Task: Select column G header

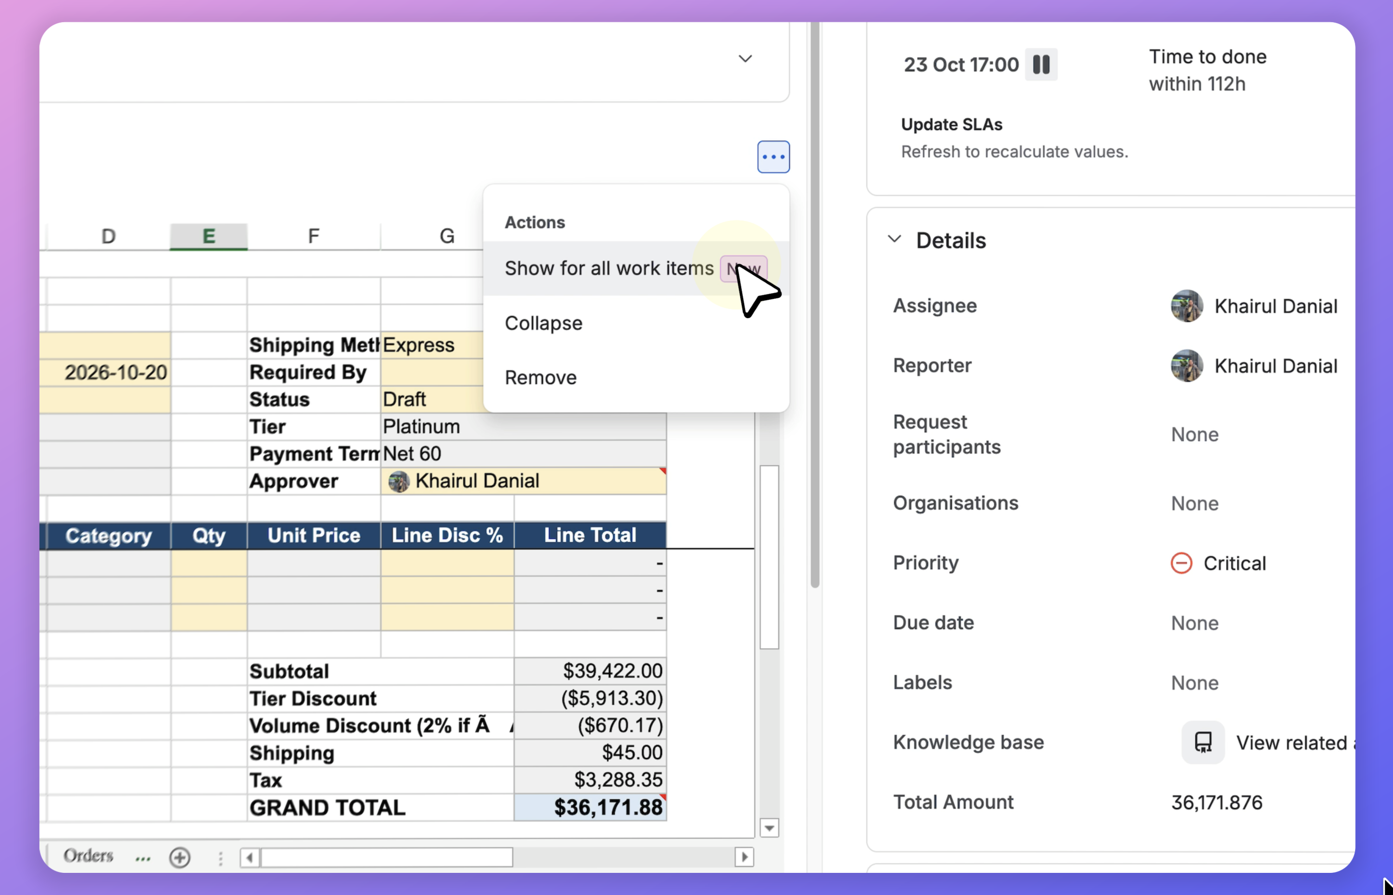Action: point(446,236)
